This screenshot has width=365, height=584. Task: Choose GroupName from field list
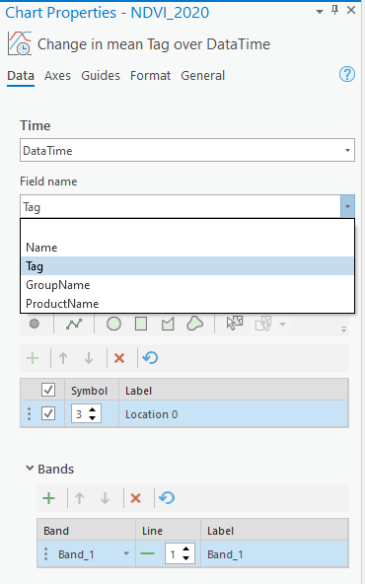pos(187,285)
